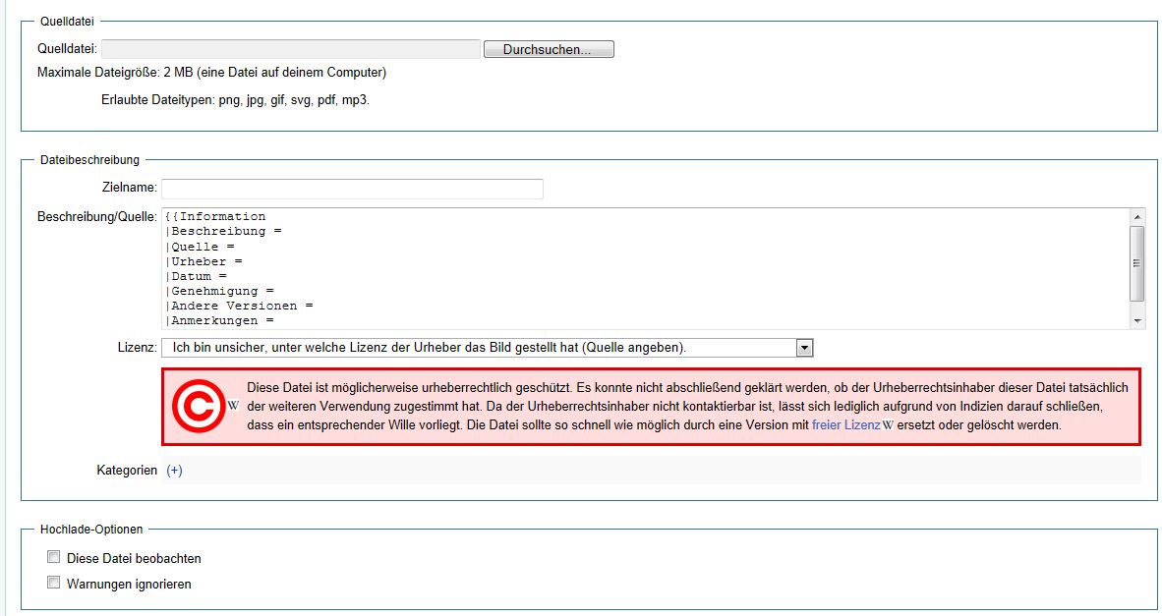This screenshot has height=616, width=1162.
Task: Open the 'freier Lizenz' link
Action: pyautogui.click(x=845, y=425)
